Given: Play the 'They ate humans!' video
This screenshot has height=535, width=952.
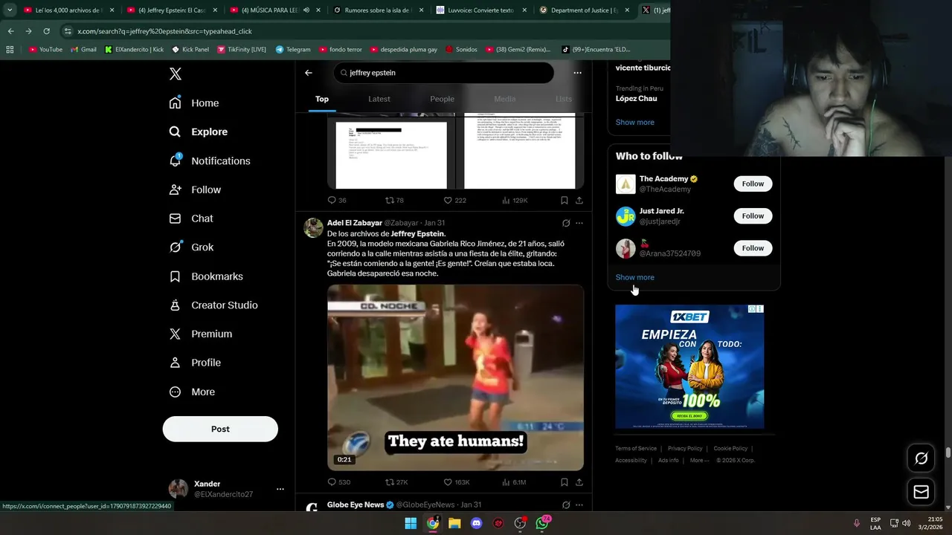Looking at the screenshot, I should click(455, 377).
